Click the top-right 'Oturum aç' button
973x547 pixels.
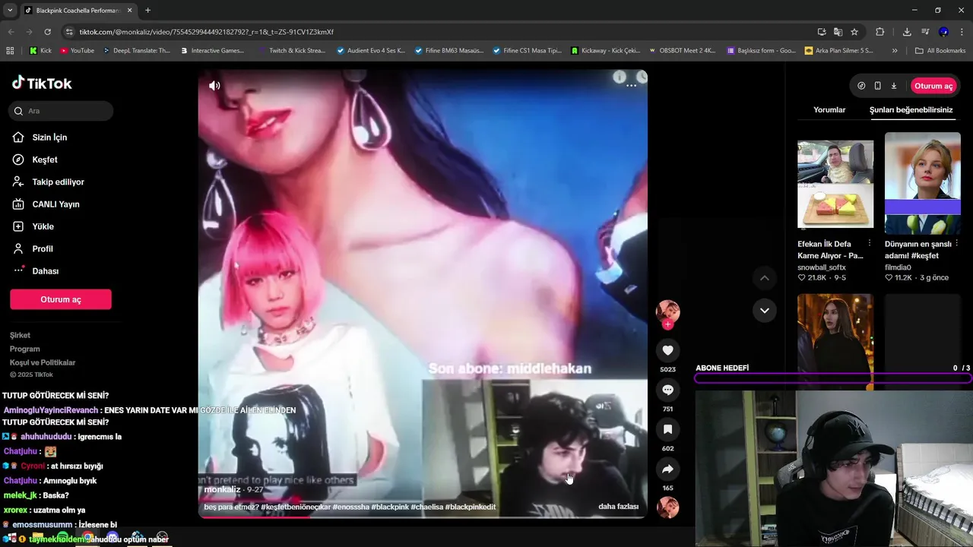click(x=933, y=86)
